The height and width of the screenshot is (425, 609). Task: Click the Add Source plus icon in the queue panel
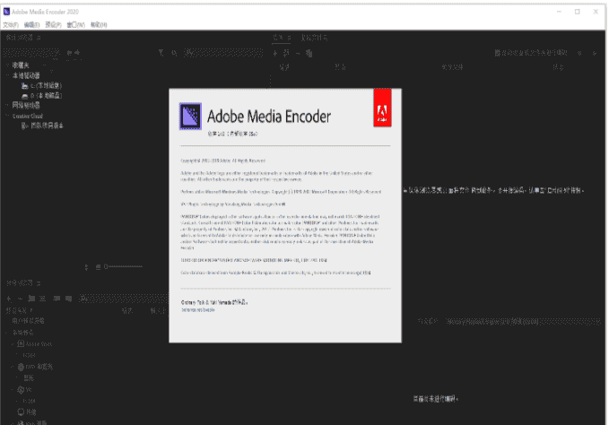point(274,54)
